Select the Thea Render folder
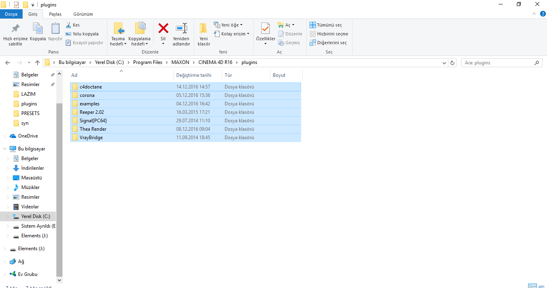Screen dimensions: 547x288 pos(185,129)
